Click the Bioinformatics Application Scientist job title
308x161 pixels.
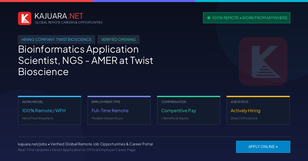(85, 60)
